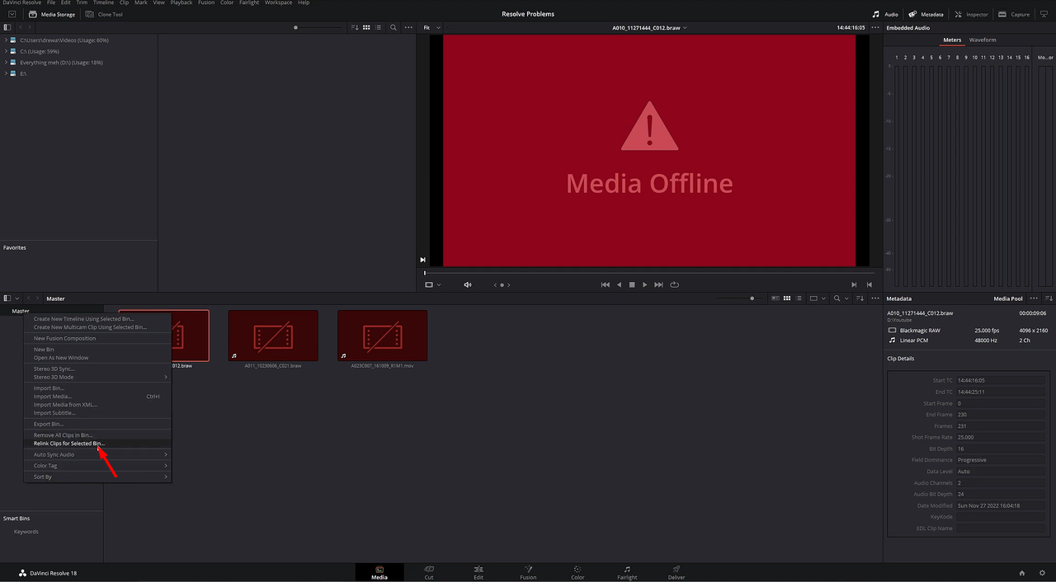Select the Master bin

21,311
